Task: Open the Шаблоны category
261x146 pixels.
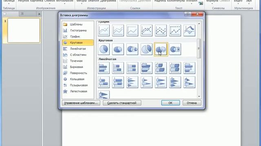Action: 78,24
